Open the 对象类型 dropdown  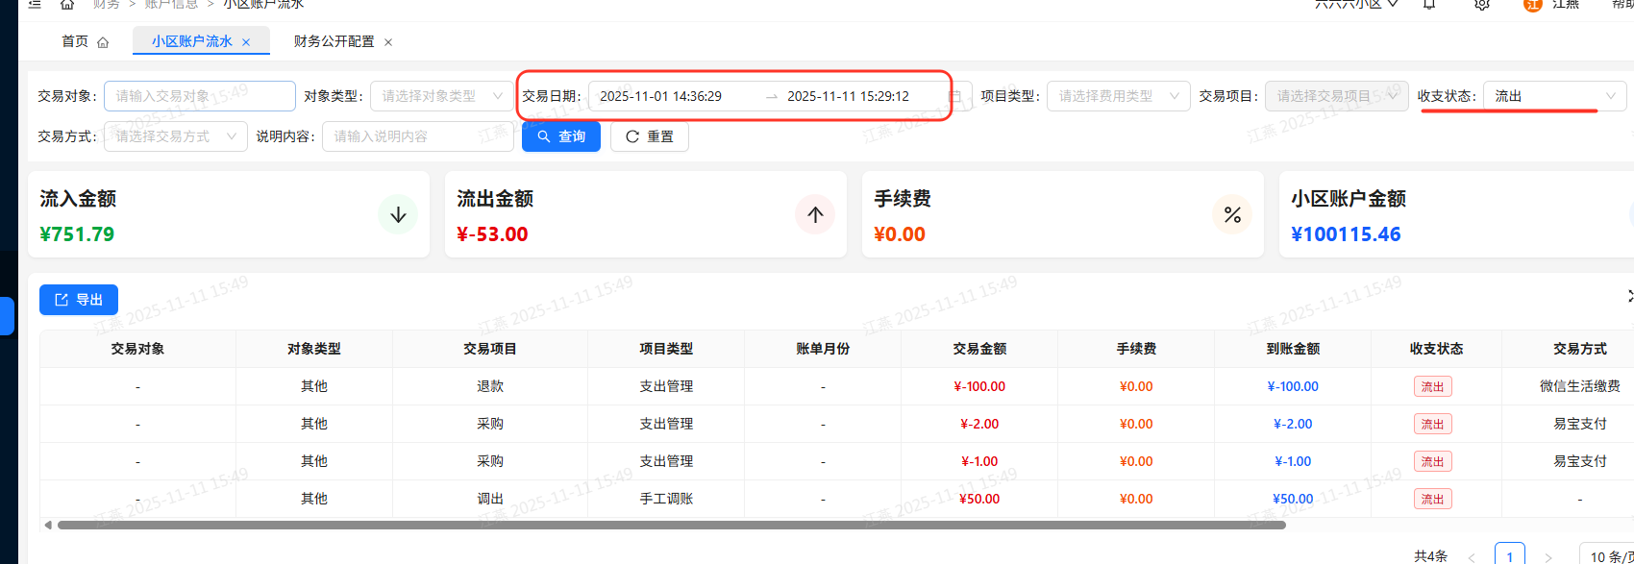click(441, 96)
